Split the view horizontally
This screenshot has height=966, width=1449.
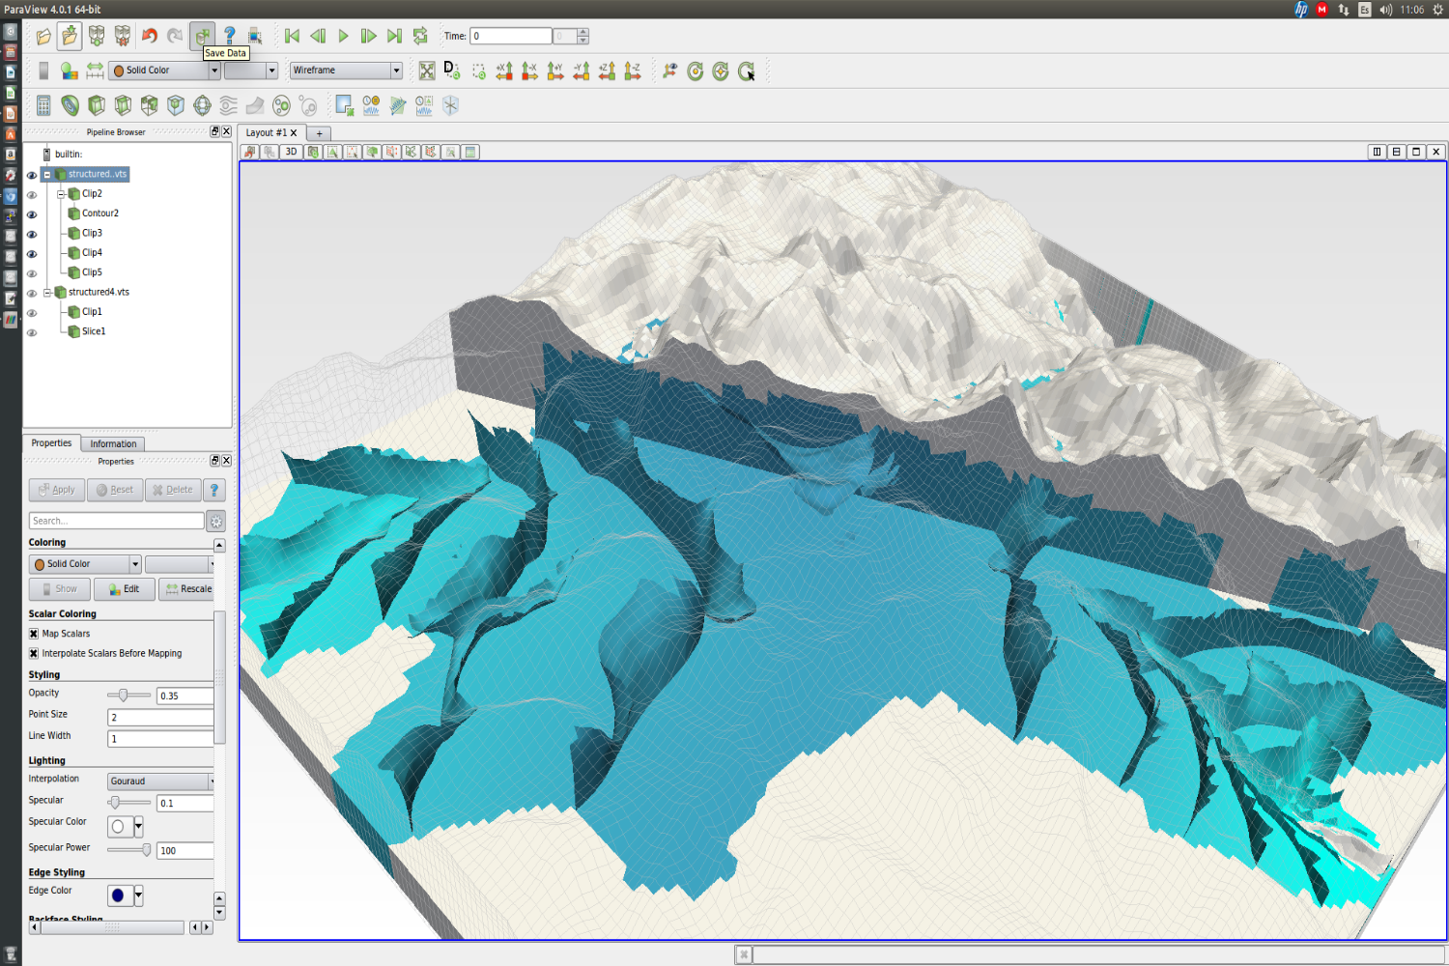(1378, 152)
